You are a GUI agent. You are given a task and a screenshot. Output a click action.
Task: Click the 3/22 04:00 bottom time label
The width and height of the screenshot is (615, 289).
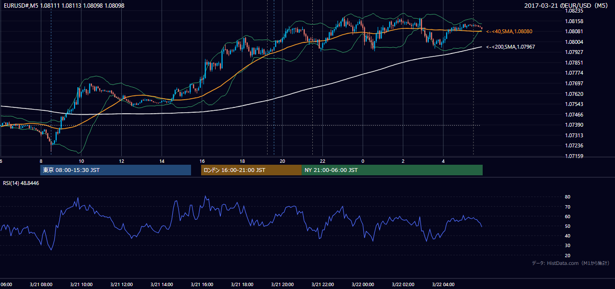tap(444, 284)
